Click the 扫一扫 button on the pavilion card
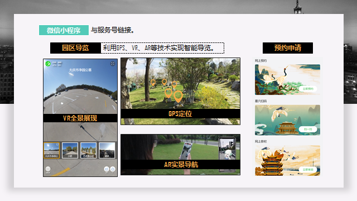The height and width of the screenshot is (201, 357). (308, 129)
